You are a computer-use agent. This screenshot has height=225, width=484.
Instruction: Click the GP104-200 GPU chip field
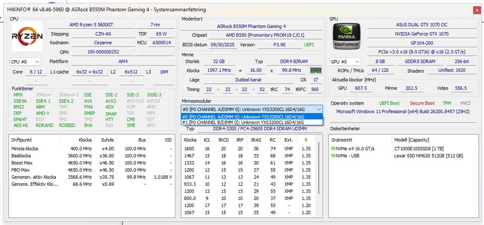[x=421, y=43]
